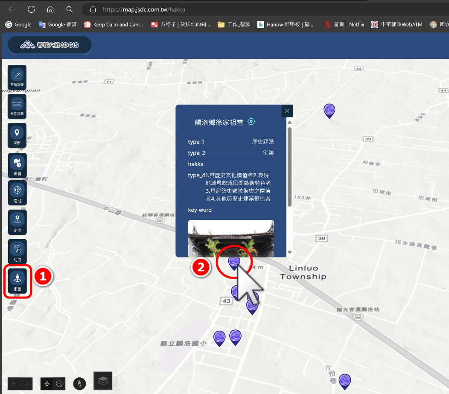Click the purple marker beside 縣立麟洛國小 label
The image size is (449, 394).
tap(219, 339)
